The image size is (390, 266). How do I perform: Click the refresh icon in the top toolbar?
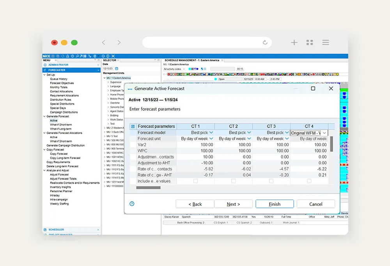[x=62, y=56]
